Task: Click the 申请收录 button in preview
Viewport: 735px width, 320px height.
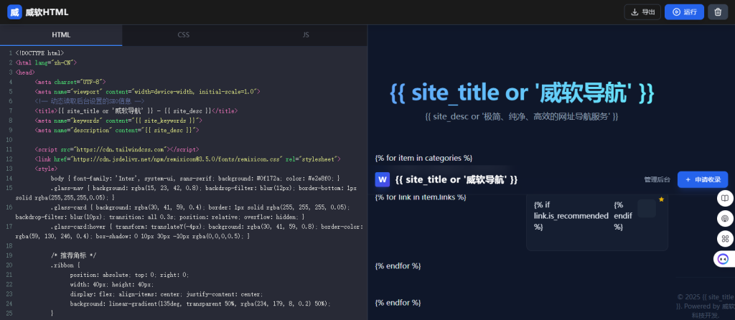Action: tap(702, 179)
